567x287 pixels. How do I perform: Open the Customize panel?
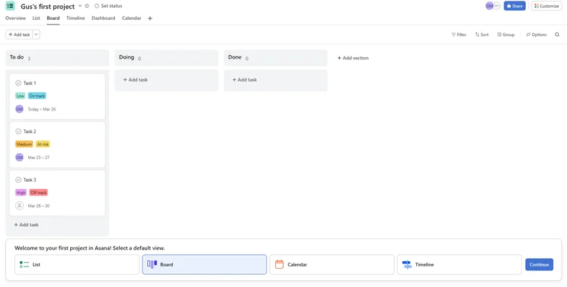[546, 6]
